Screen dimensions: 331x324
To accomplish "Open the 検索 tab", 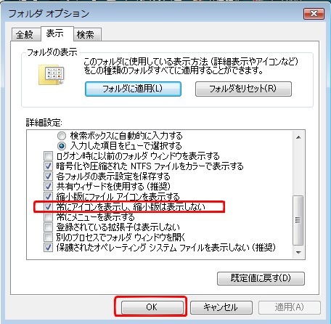I will pos(86,35).
